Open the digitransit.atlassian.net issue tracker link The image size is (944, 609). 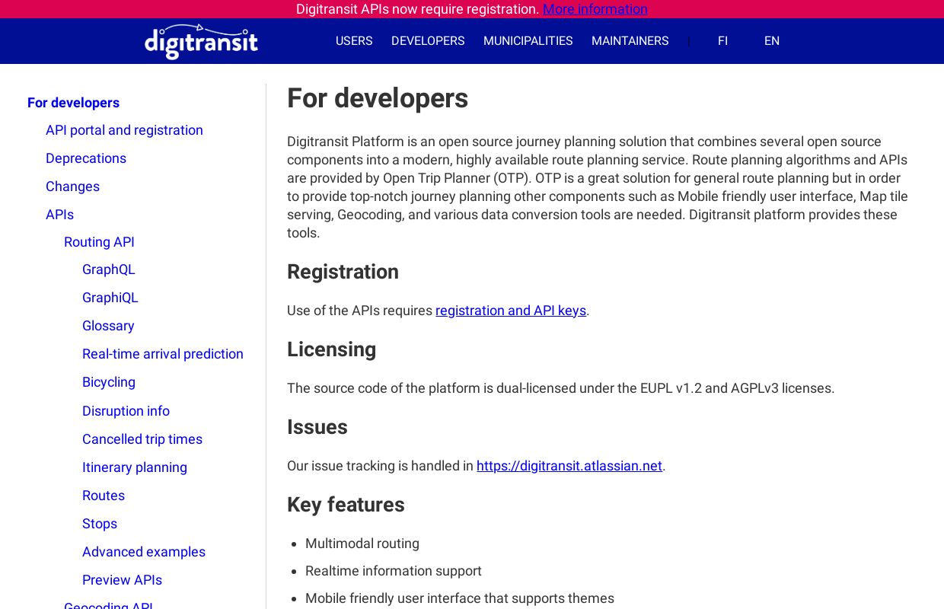569,466
